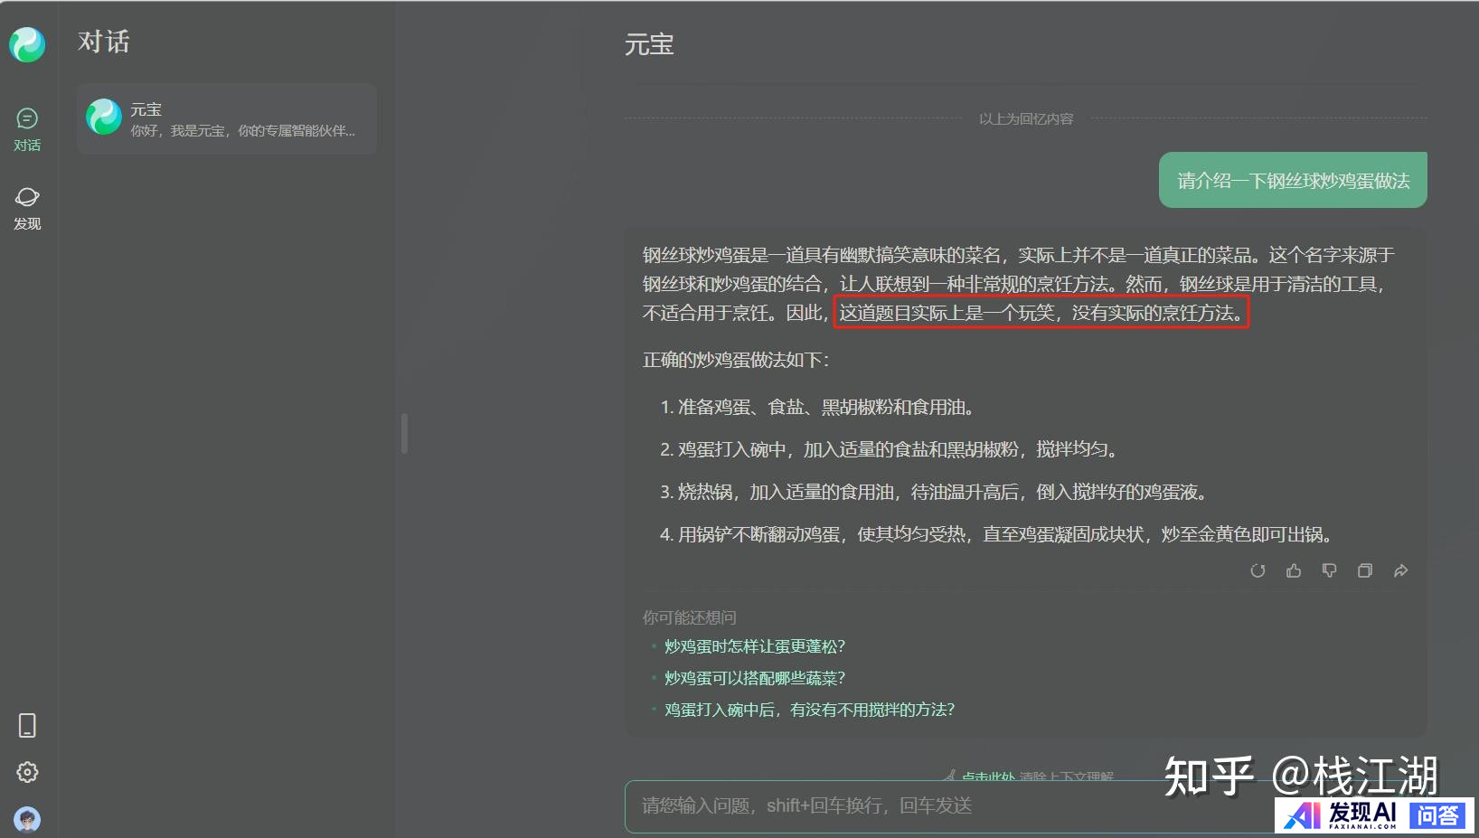
Task: Click the thumbs down icon
Action: (x=1329, y=570)
